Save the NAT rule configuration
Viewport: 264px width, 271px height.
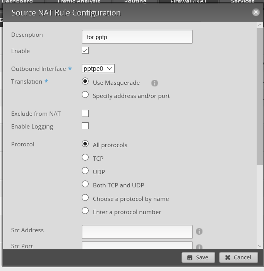point(198,257)
